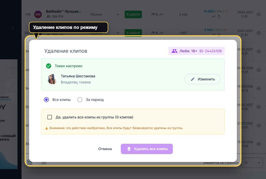Viewport: 266px width, 179px height.
Task: Switch to grid view icon at bottom
Action: pos(30,163)
